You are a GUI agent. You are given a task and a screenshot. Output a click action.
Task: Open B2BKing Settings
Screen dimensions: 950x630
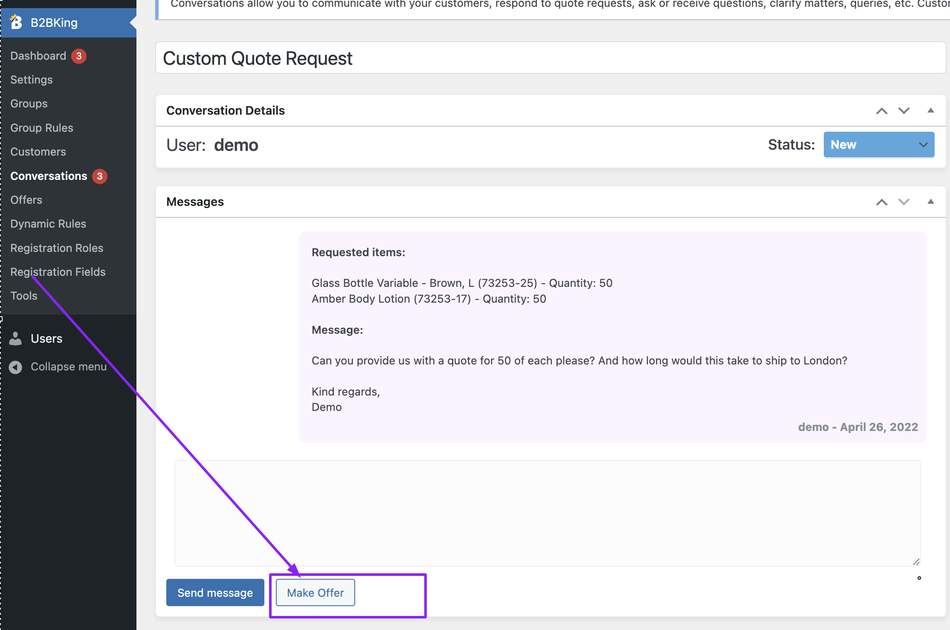(x=32, y=80)
